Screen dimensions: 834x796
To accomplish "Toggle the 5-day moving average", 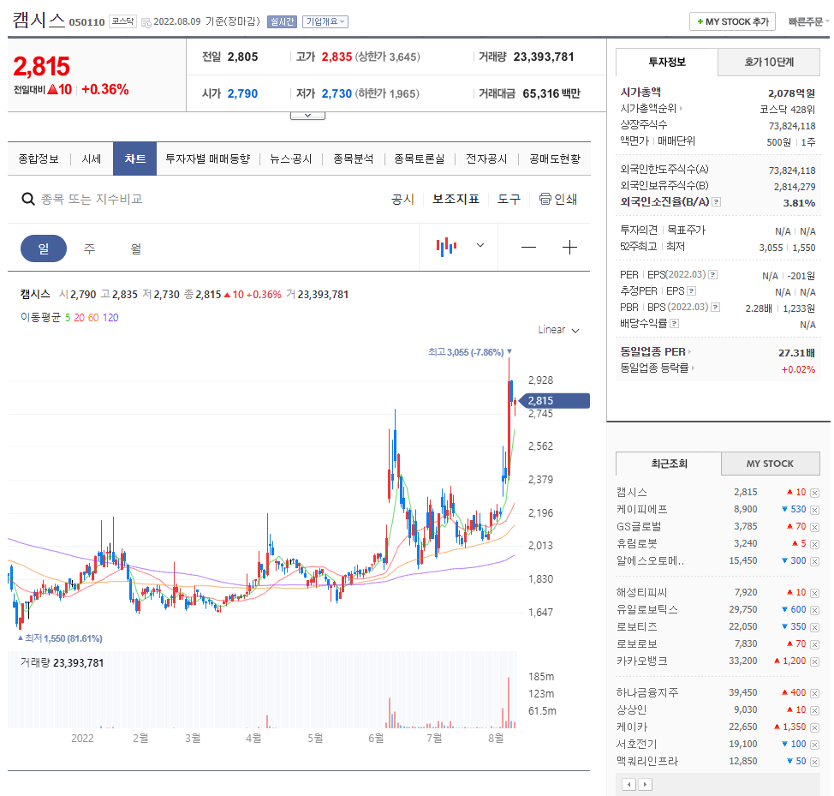I will tap(68, 318).
